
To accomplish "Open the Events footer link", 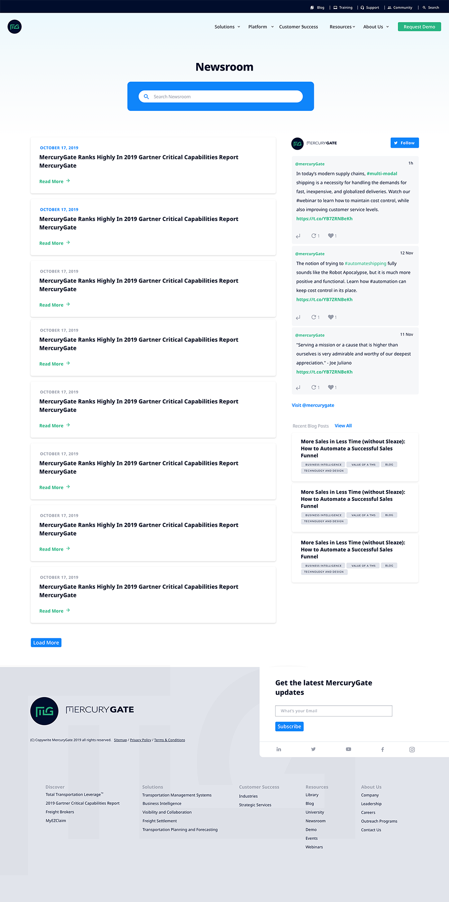I will [x=312, y=838].
